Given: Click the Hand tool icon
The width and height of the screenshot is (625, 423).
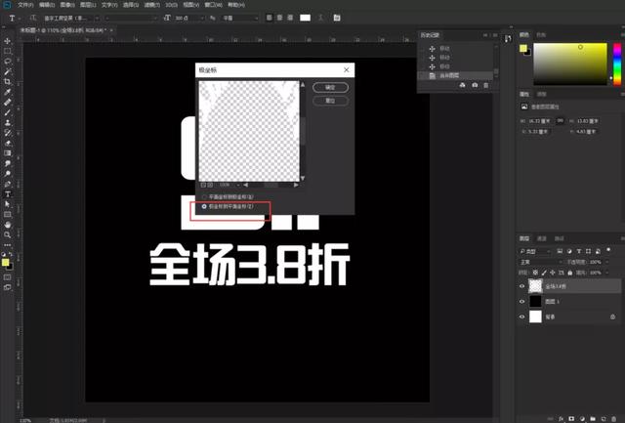Looking at the screenshot, I should pyautogui.click(x=8, y=225).
